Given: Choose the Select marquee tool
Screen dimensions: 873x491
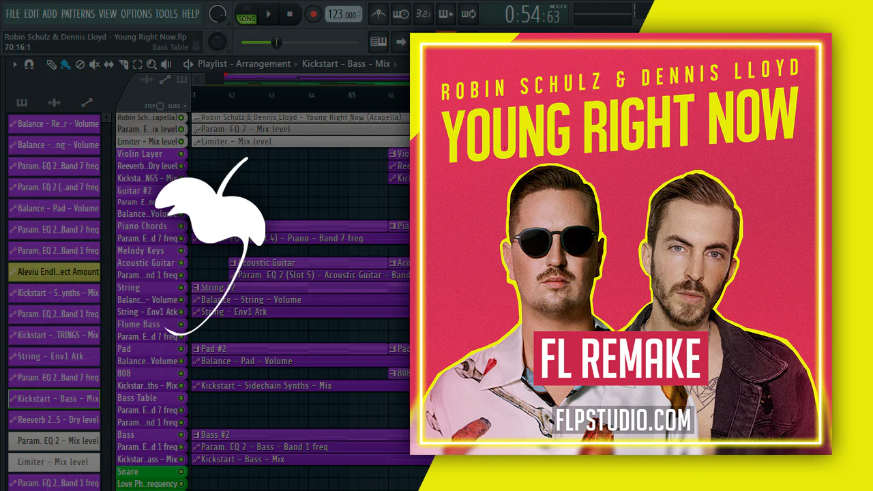Looking at the screenshot, I should click(x=137, y=65).
